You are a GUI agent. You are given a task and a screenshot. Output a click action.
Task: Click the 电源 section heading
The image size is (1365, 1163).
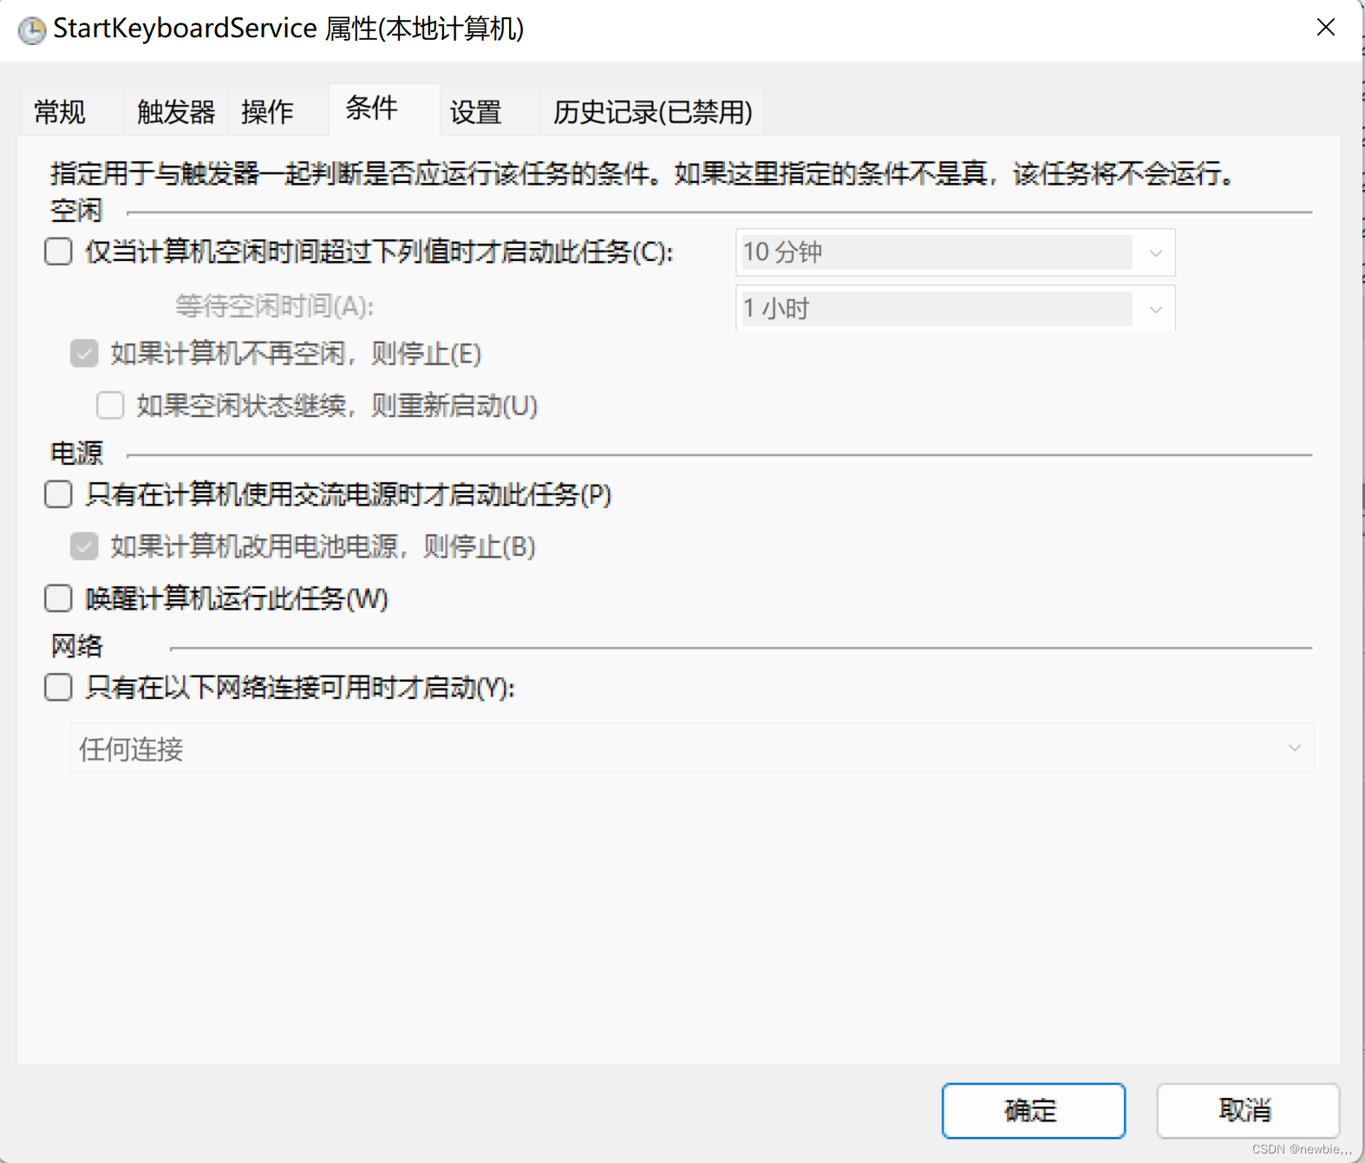coord(76,453)
